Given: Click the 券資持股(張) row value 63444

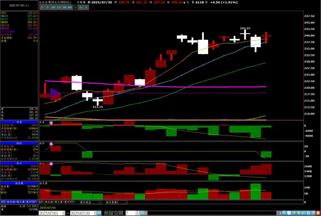Looking at the screenshot, I should tap(33, 128).
